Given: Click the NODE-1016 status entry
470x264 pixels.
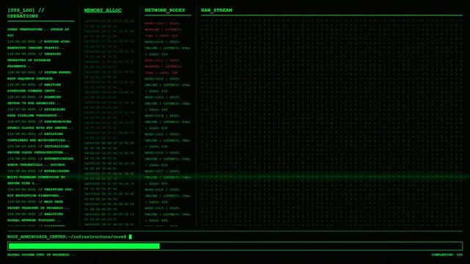Looking at the screenshot, I should 167,159.
